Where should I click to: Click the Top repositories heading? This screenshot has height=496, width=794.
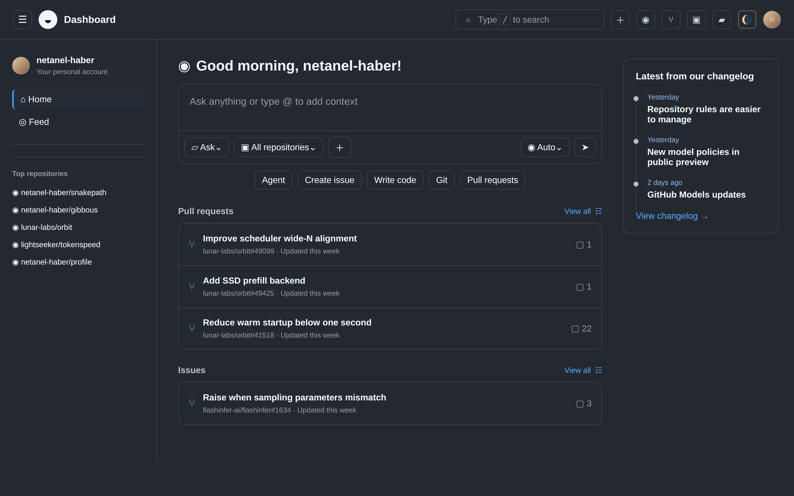click(40, 174)
